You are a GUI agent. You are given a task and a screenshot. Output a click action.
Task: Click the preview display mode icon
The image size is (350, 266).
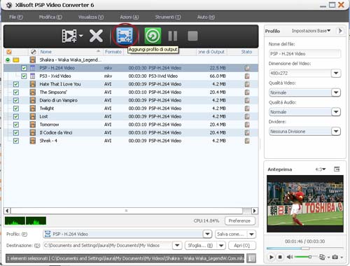322,257
